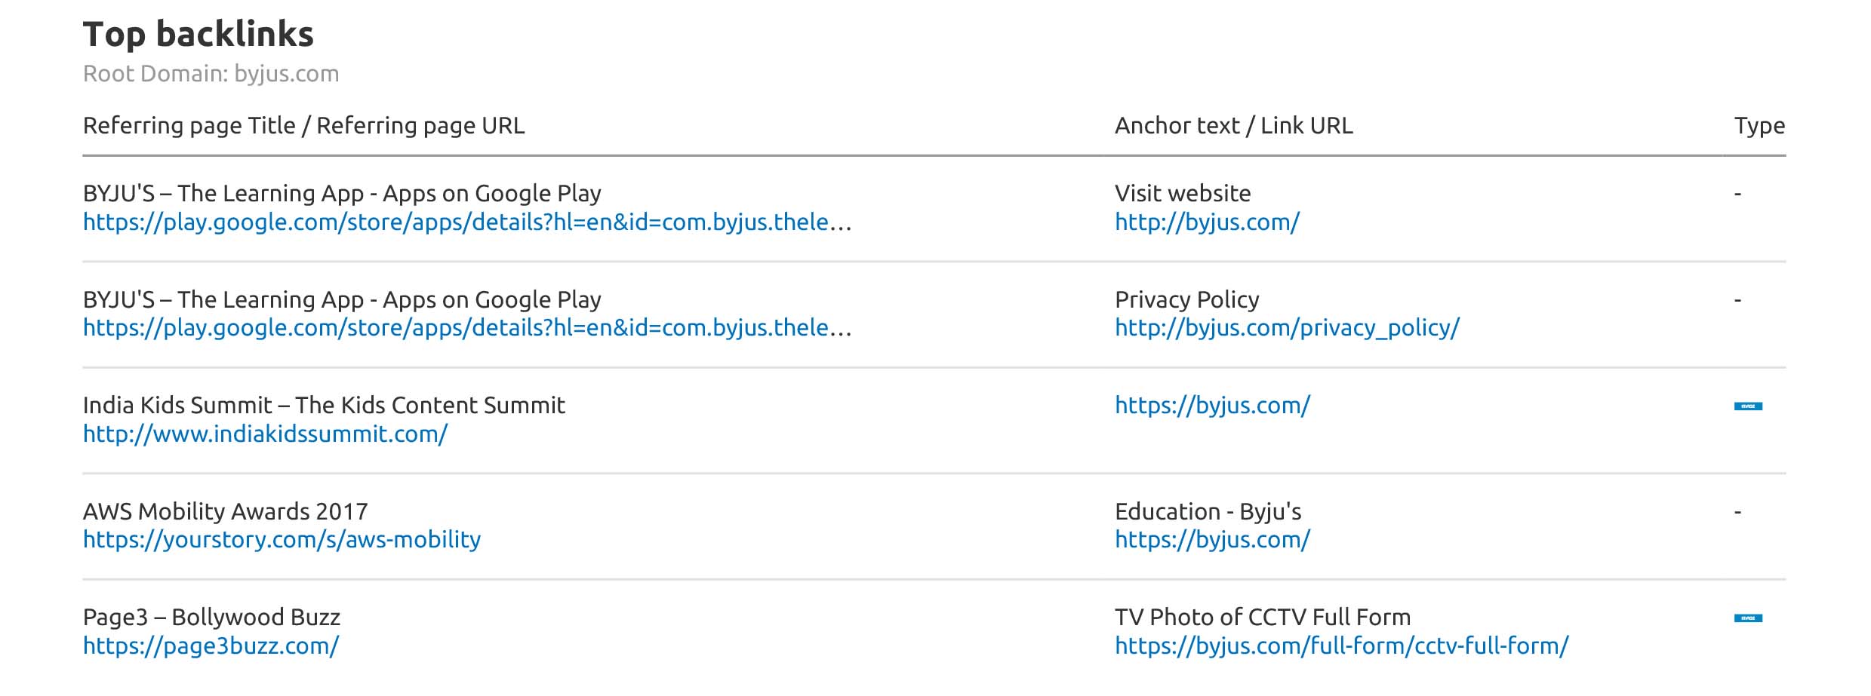Click the image type badge for India Kids Summit
Viewport: 1871px width, 696px height.
[x=1747, y=406]
